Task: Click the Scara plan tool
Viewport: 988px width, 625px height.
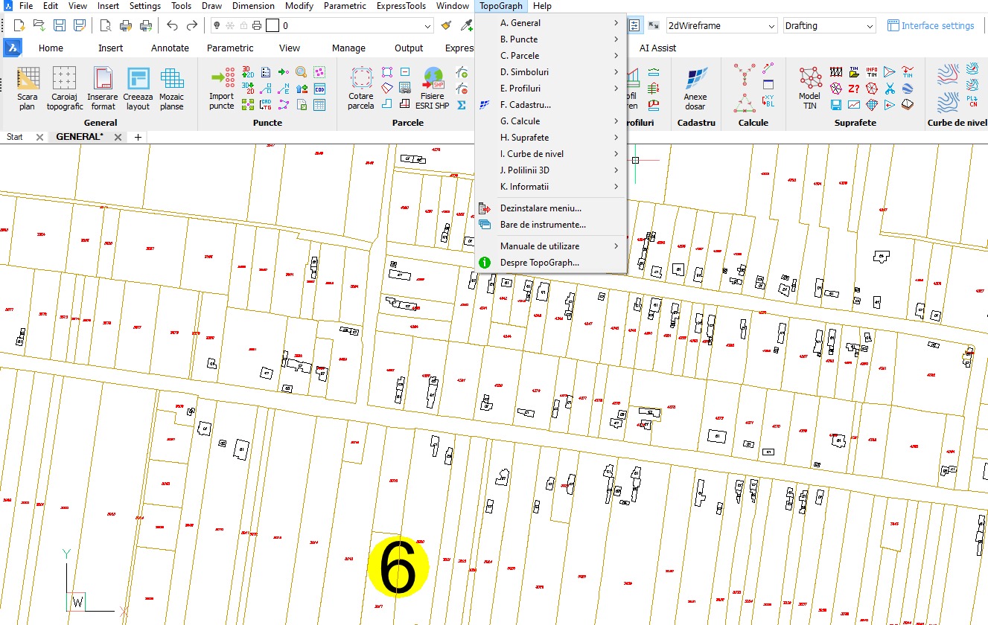Action: click(28, 88)
